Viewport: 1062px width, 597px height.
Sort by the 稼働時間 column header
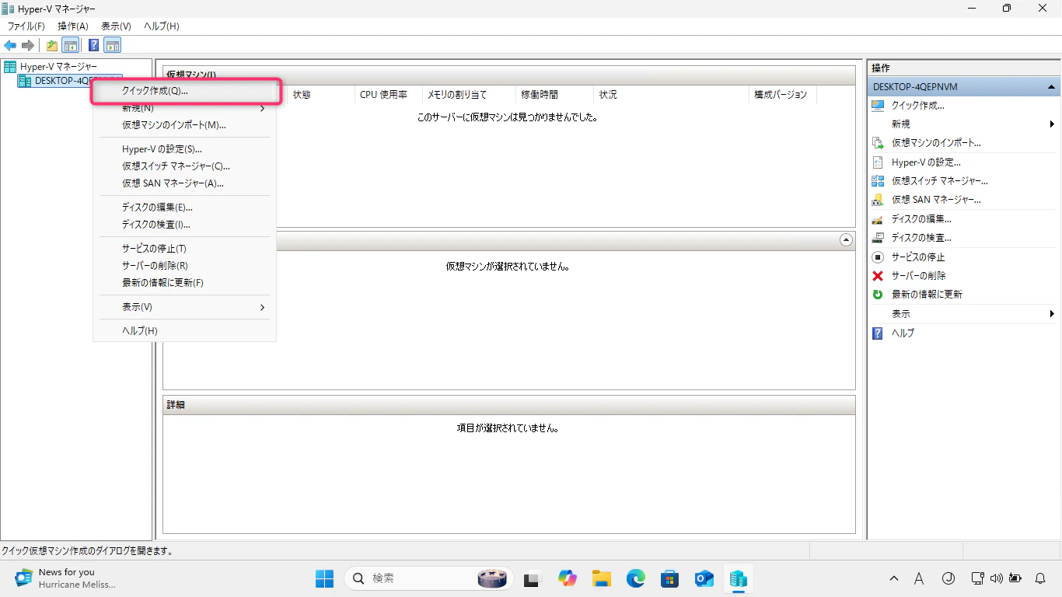(554, 95)
